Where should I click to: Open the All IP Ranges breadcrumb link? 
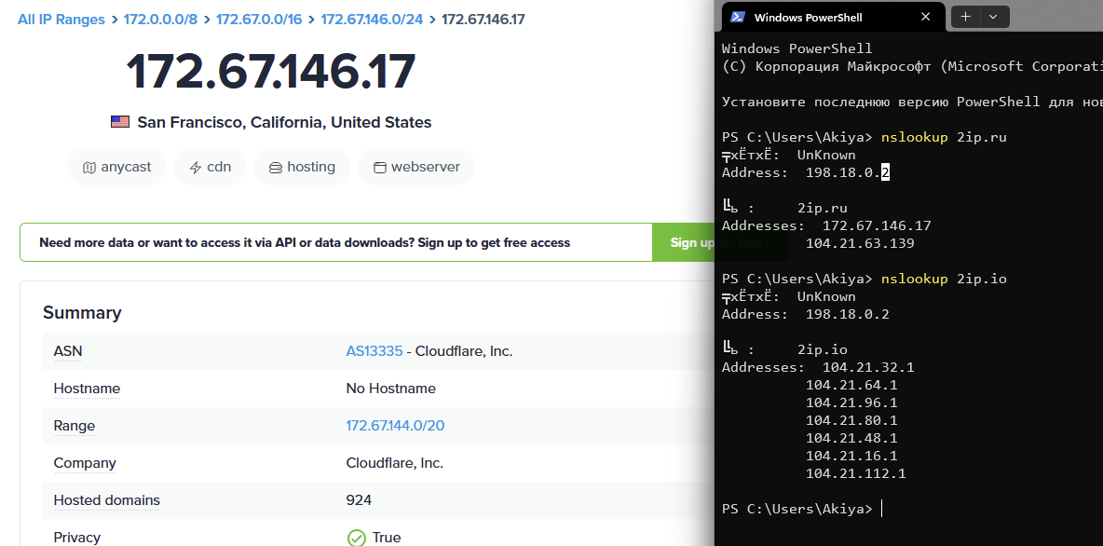[61, 19]
